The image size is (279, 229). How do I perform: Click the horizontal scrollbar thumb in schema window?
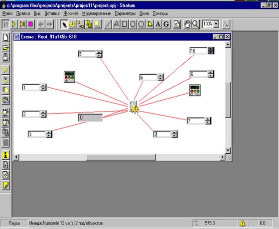[121, 157]
